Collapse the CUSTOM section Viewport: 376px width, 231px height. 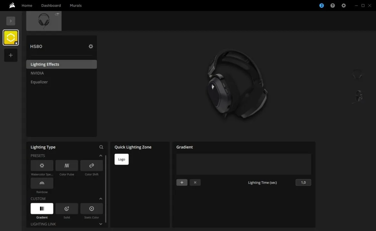(101, 199)
